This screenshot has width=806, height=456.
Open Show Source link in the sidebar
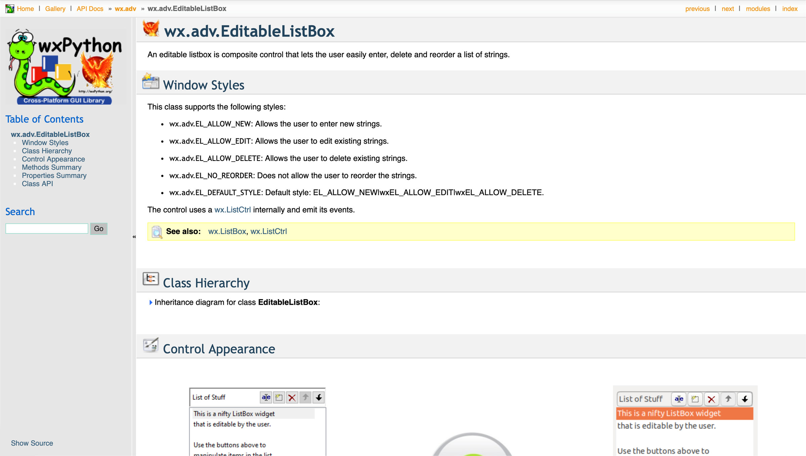coord(32,443)
